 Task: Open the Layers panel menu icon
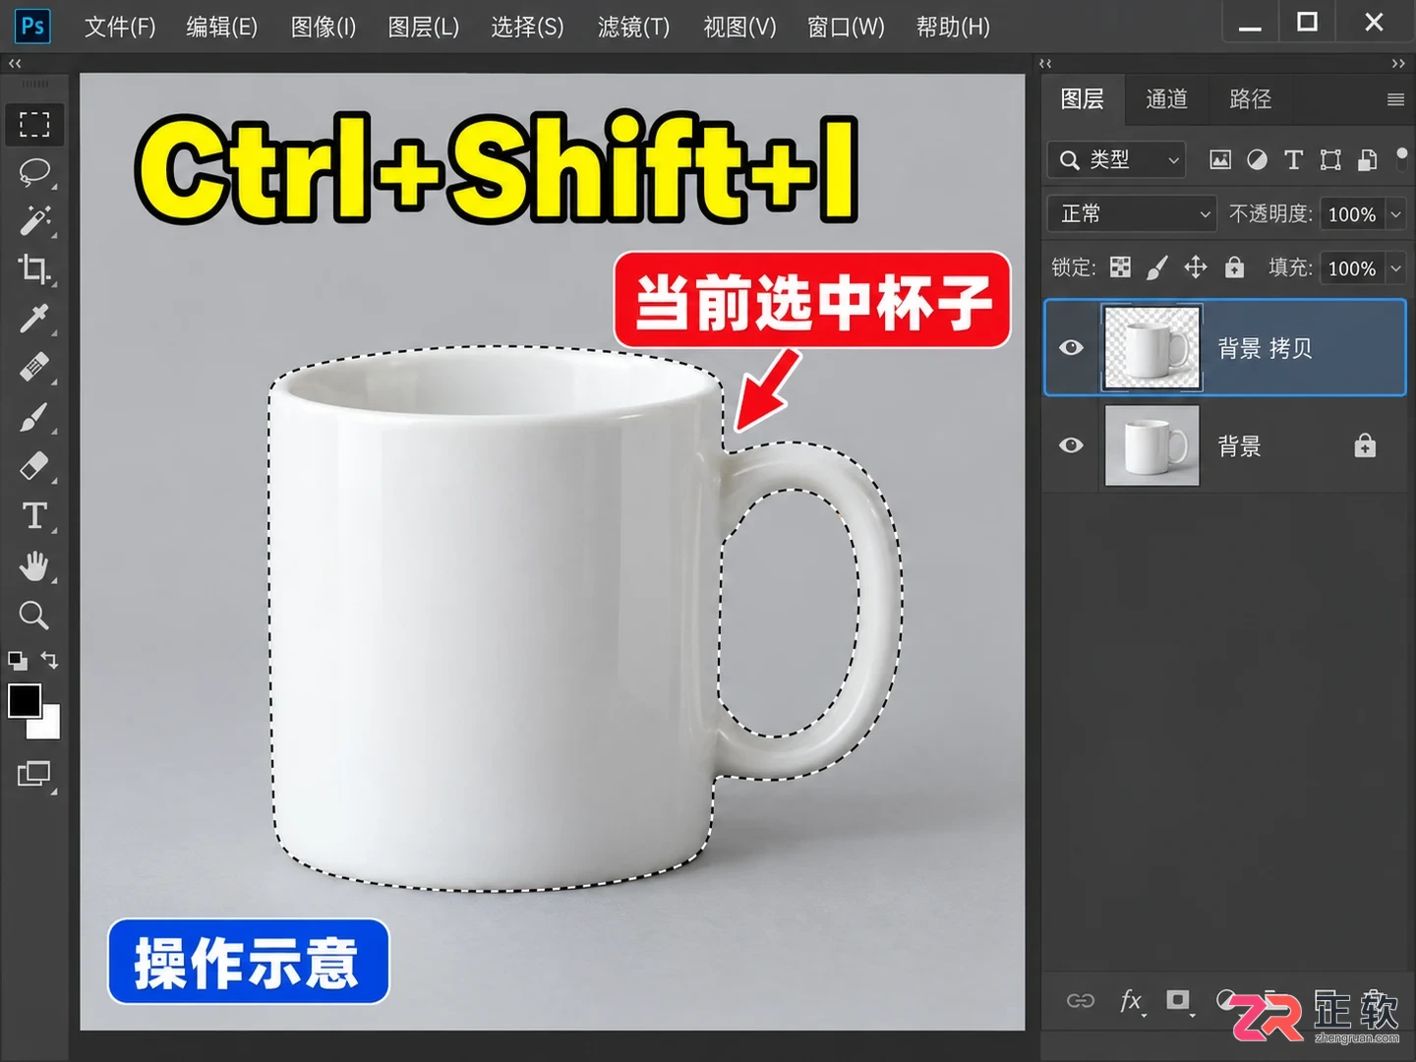pos(1395,99)
